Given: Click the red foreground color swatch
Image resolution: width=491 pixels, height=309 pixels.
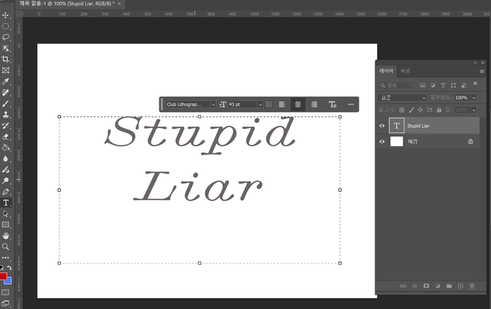Looking at the screenshot, I should click(x=3, y=277).
